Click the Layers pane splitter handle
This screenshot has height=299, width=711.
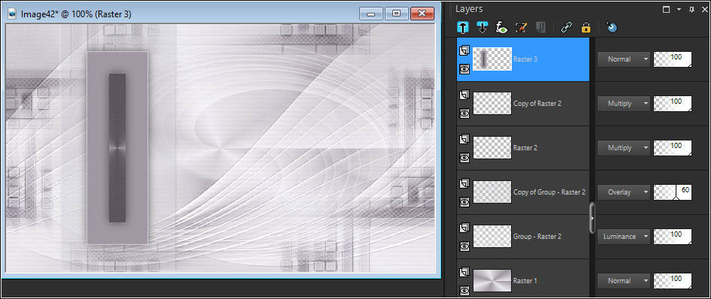[x=592, y=218]
